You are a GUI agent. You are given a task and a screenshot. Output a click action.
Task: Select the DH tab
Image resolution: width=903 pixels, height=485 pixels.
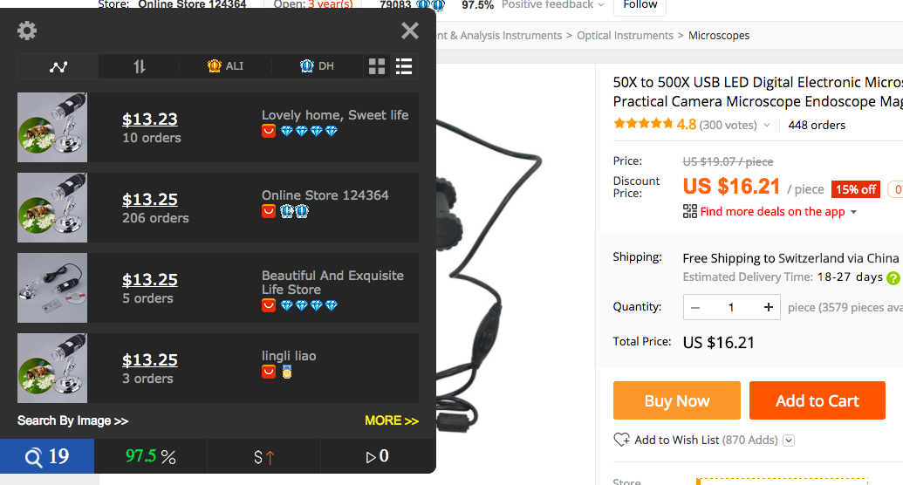pos(318,66)
